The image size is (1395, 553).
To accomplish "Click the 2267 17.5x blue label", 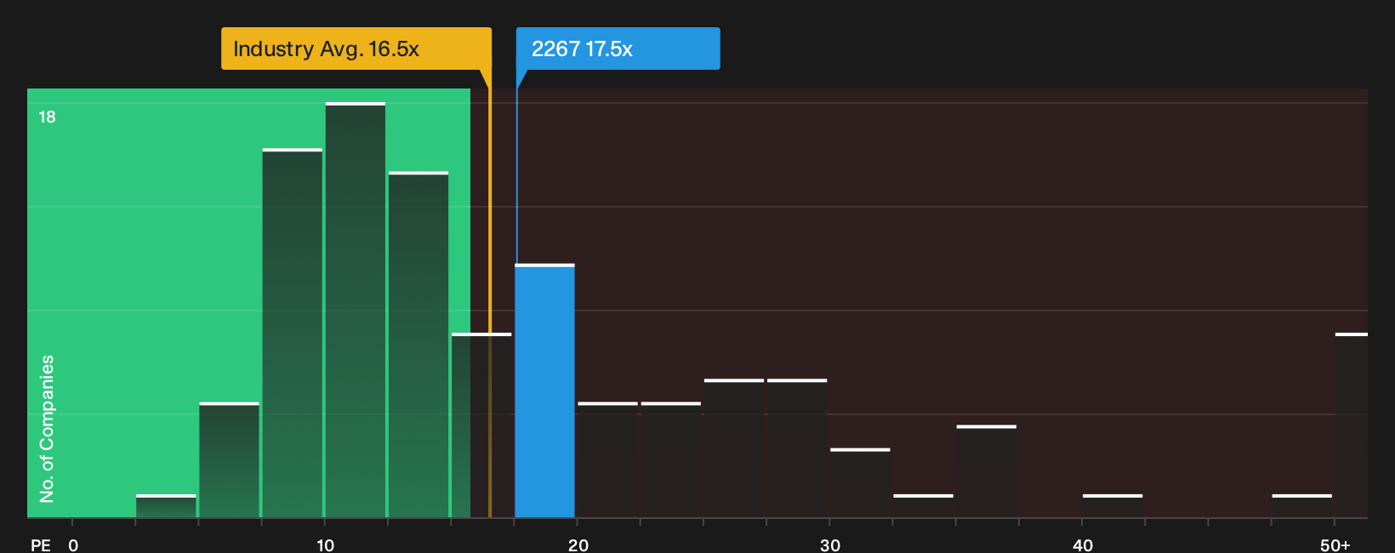I will coord(618,48).
